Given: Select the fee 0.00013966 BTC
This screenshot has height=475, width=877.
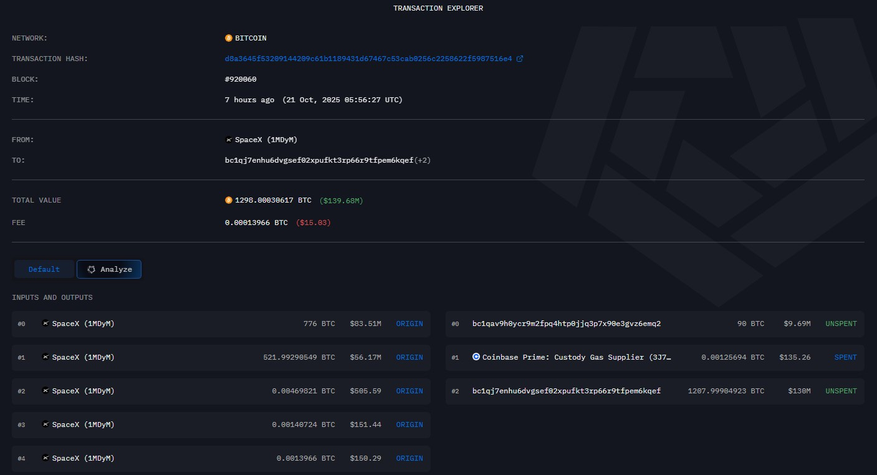Looking at the screenshot, I should click(x=256, y=222).
